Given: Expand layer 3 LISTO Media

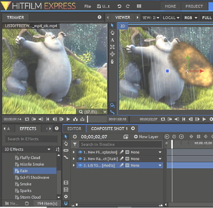Looking at the screenshot, I should pyautogui.click(x=73, y=166).
